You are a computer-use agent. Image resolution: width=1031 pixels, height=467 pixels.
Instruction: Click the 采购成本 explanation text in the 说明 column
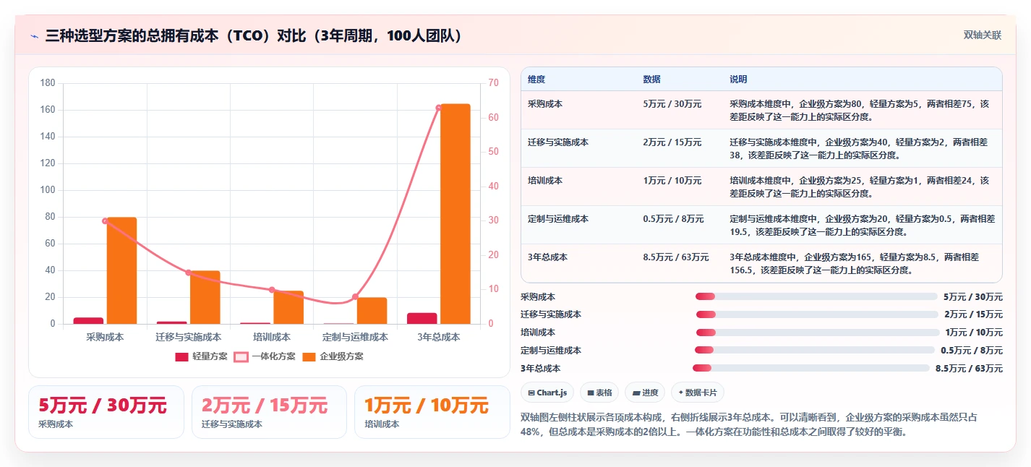click(x=859, y=110)
